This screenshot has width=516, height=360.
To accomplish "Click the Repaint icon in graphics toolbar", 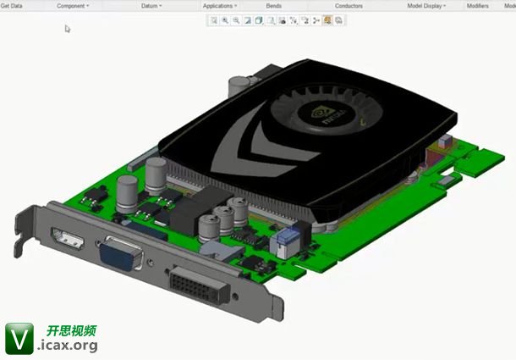I will tap(248, 20).
